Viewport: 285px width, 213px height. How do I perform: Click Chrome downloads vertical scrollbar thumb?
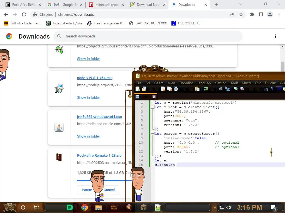(x=282, y=67)
